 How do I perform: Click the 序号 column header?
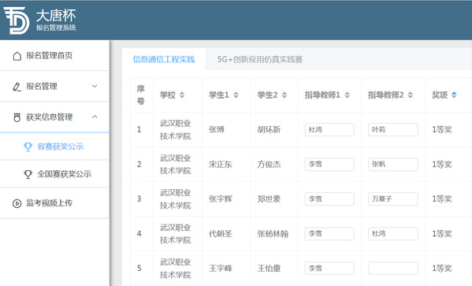pos(140,95)
